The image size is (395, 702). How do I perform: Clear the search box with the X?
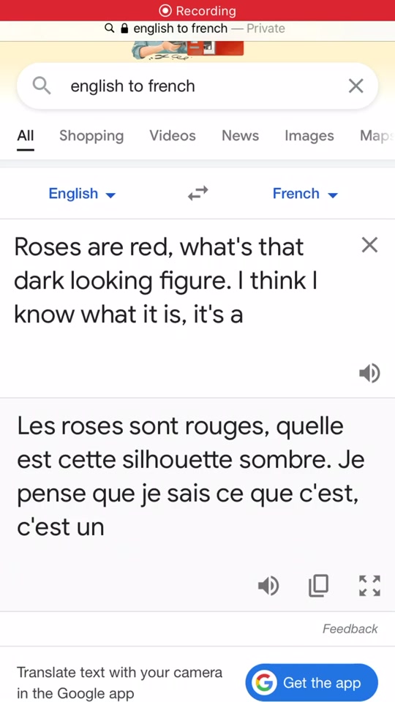(x=355, y=86)
